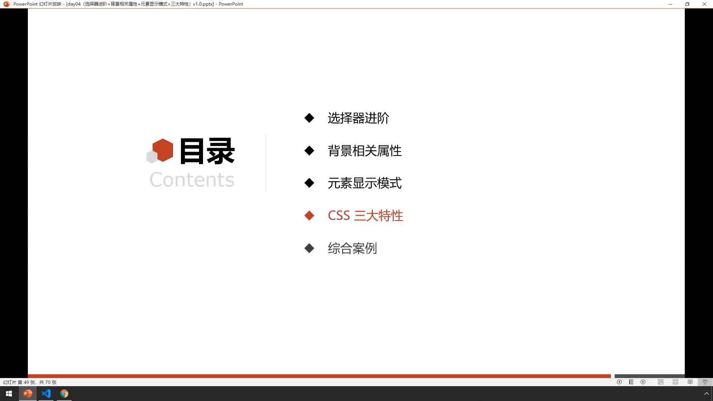Click slide number indicator 49/70

click(x=29, y=382)
